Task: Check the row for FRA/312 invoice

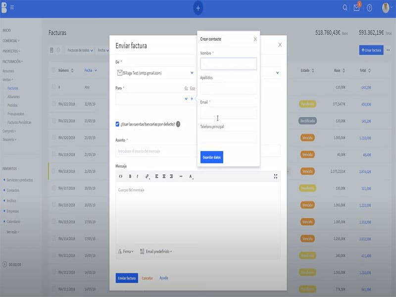Action: [53, 272]
